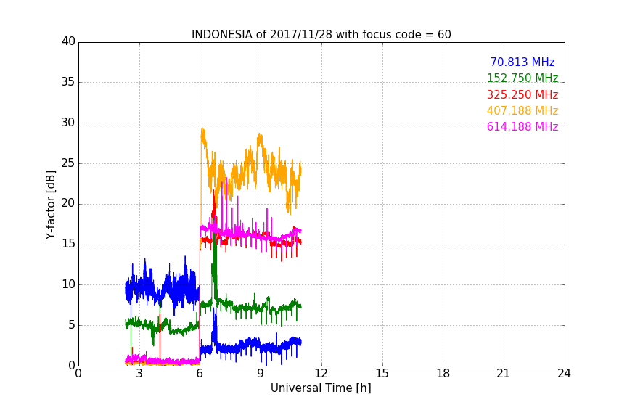Screen dimensions: 627x418
Task: Select the red 325.250 MHz legend label
Action: tap(522, 95)
